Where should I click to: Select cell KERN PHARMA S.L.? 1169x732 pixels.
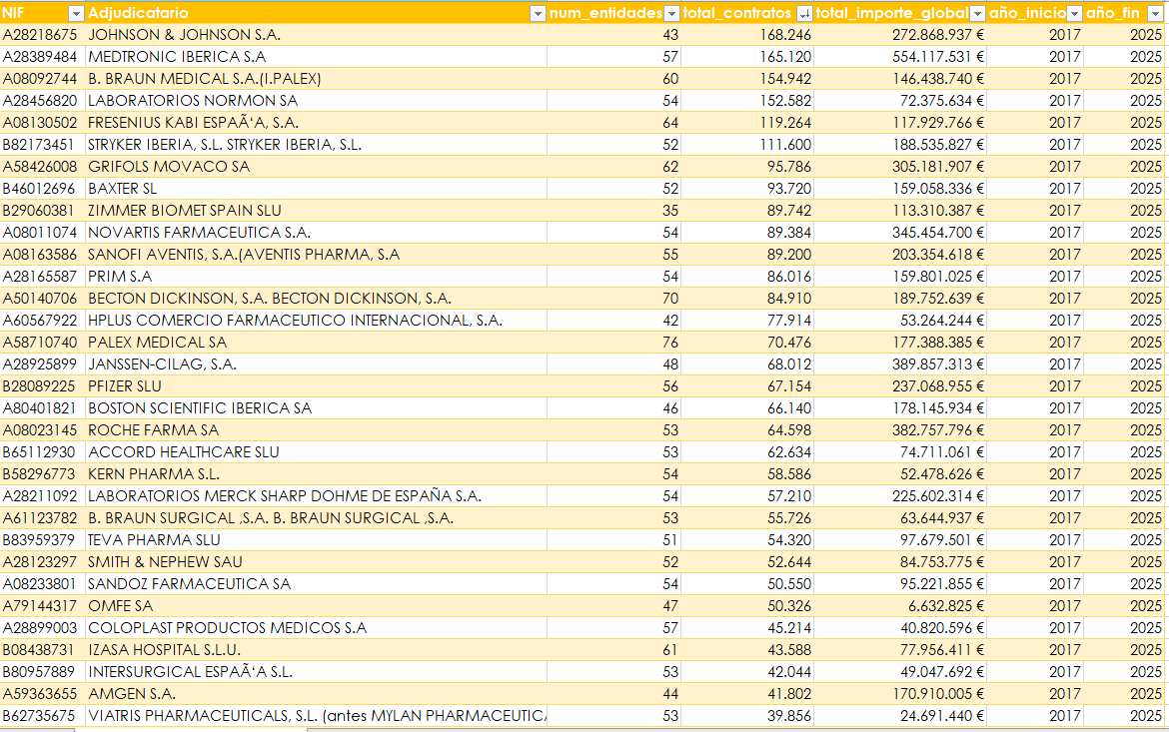[x=316, y=474]
